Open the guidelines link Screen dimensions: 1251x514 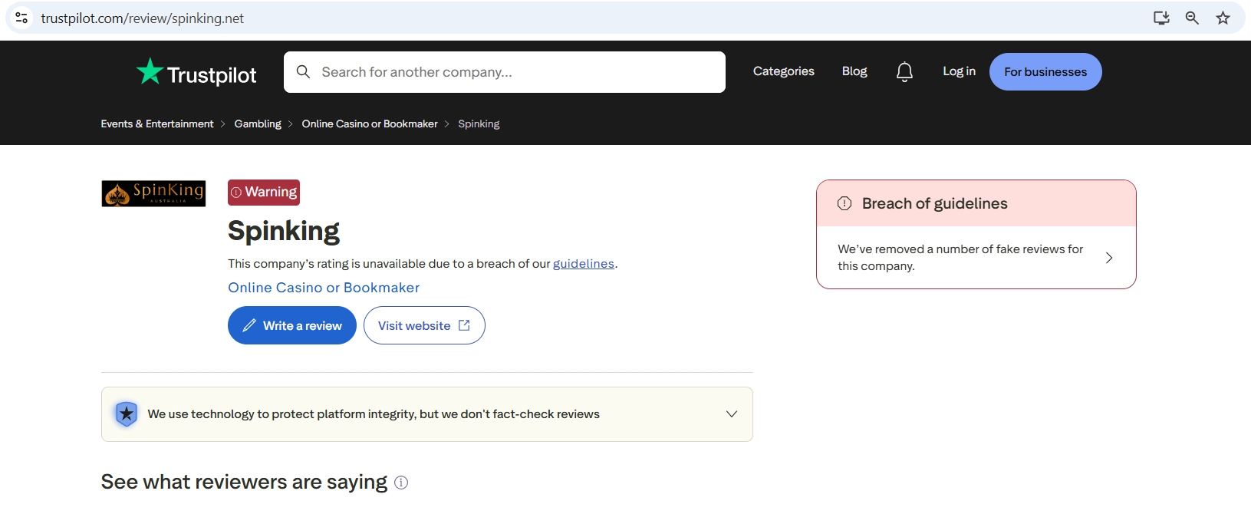[x=584, y=264]
